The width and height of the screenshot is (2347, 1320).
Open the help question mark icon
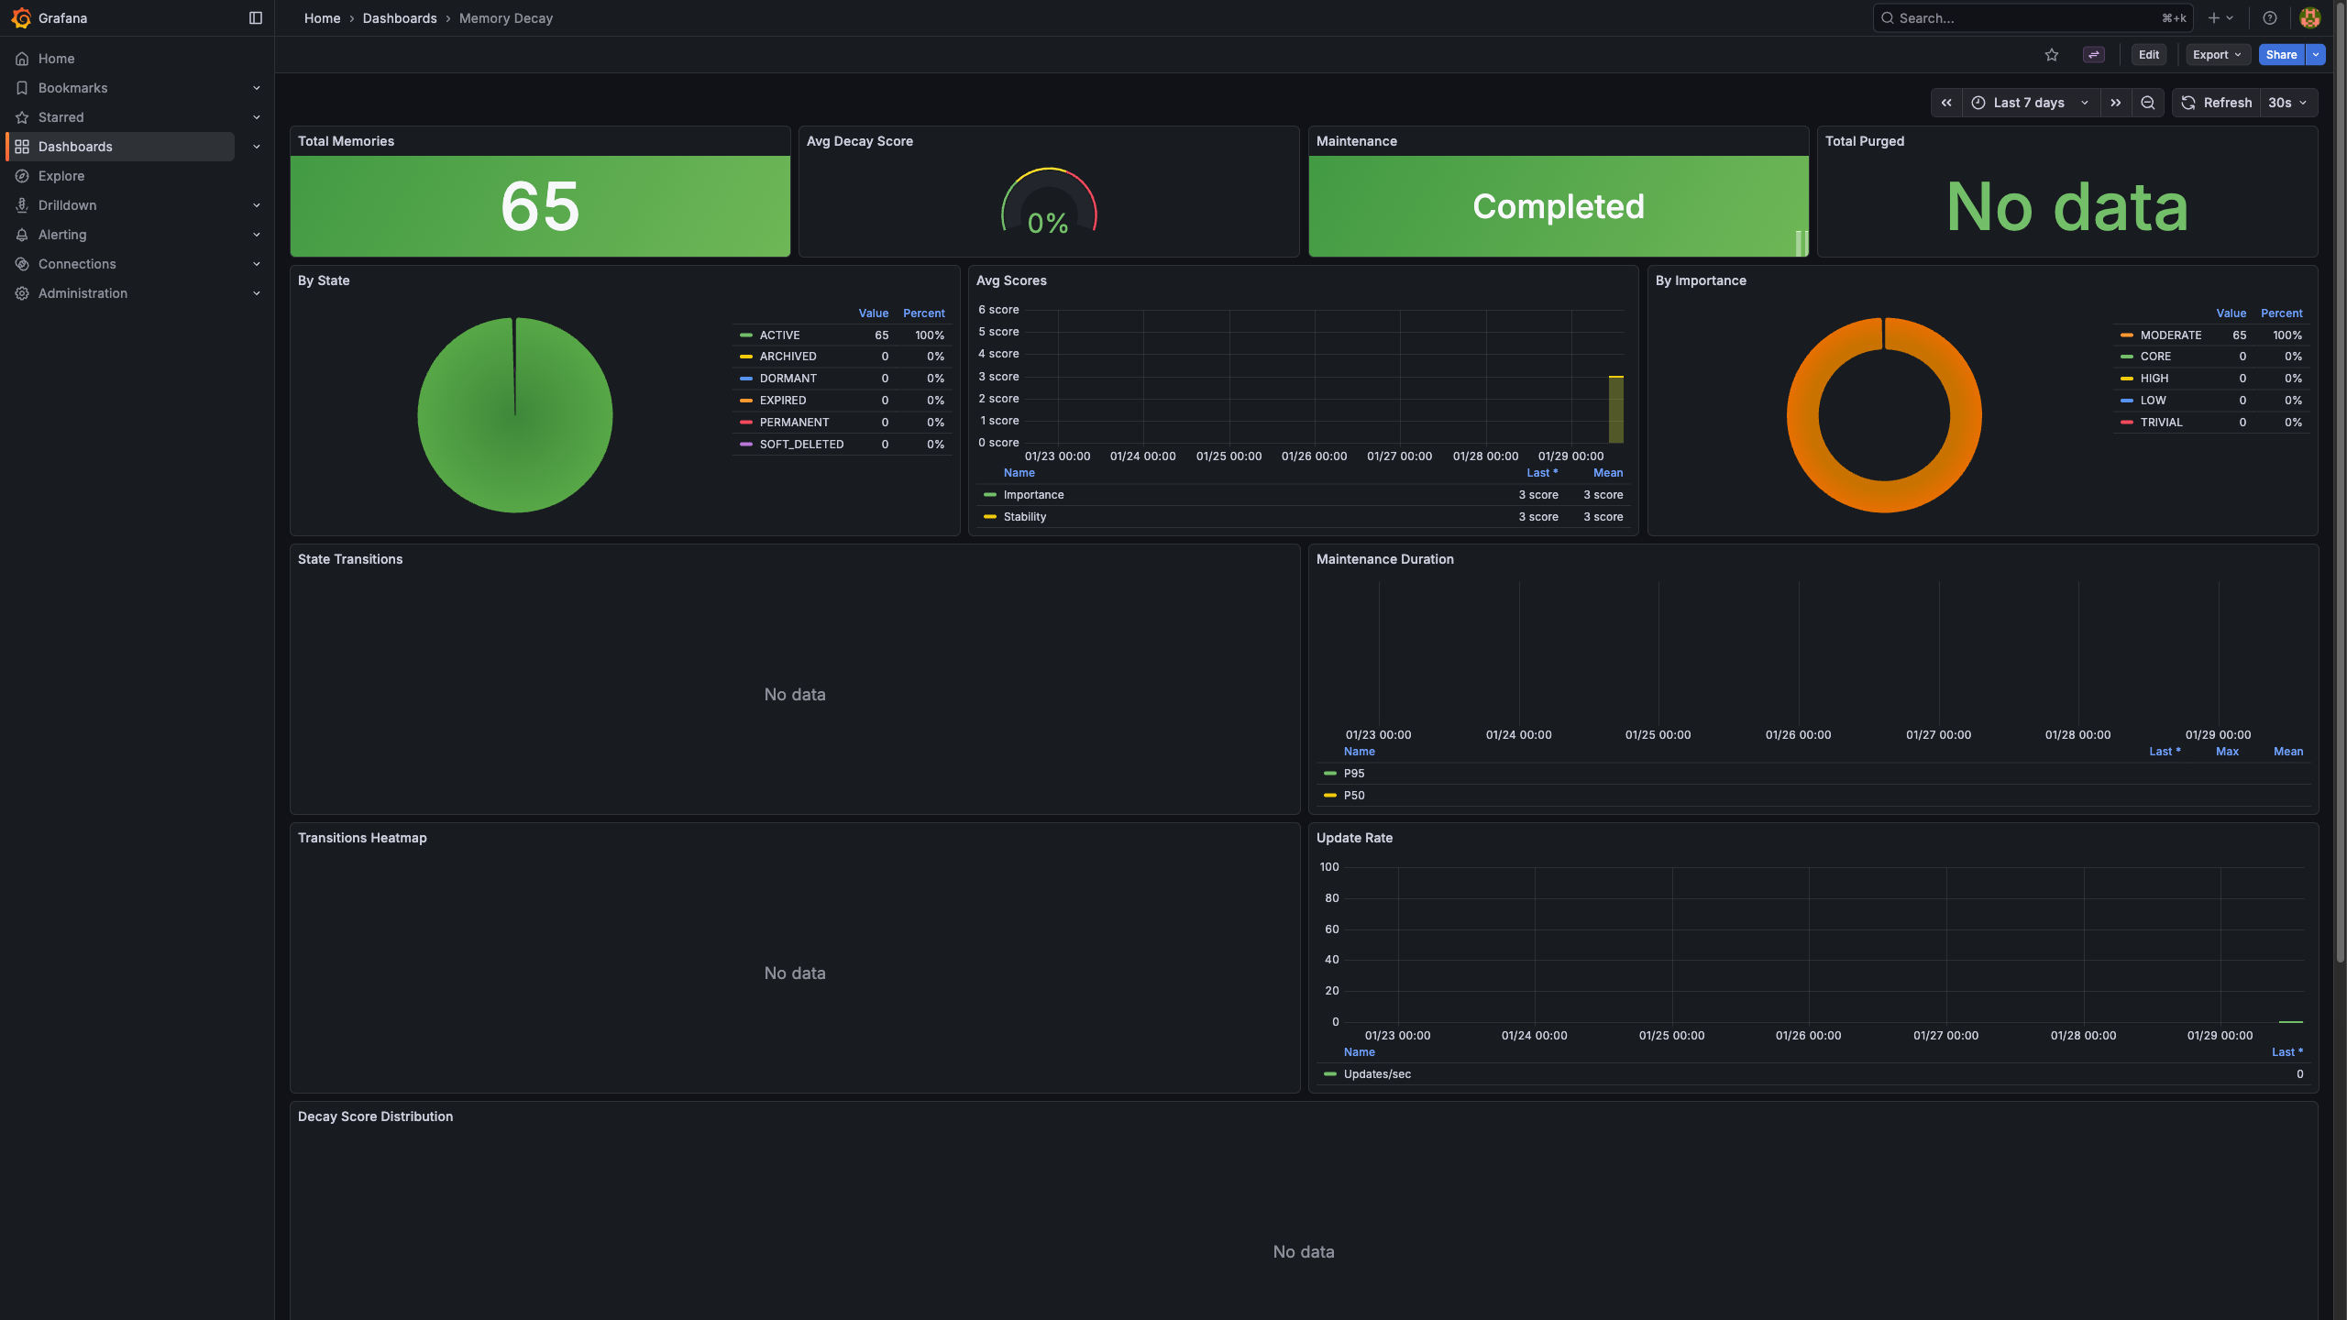tap(2270, 18)
